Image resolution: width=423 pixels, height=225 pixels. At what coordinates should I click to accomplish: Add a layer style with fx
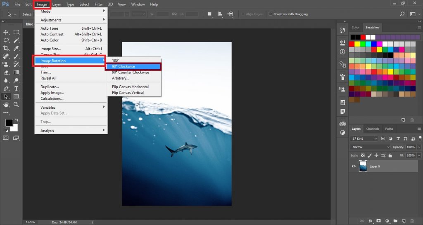pos(371,221)
